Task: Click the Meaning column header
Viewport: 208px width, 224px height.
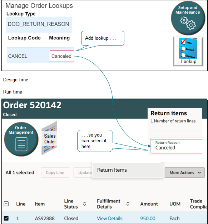Action: coord(59,38)
